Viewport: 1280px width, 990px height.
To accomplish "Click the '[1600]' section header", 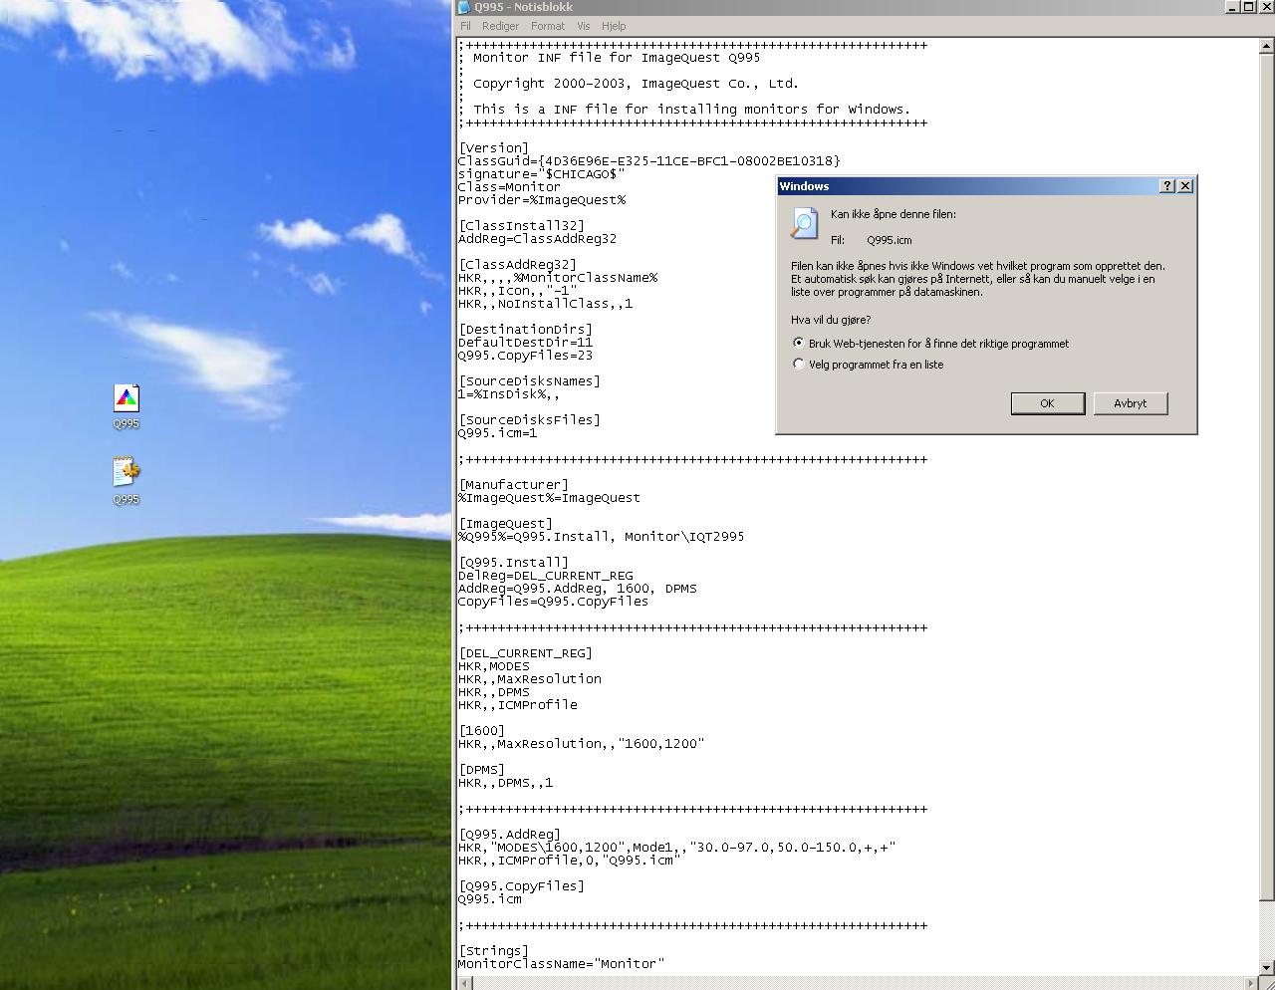I will (x=482, y=731).
